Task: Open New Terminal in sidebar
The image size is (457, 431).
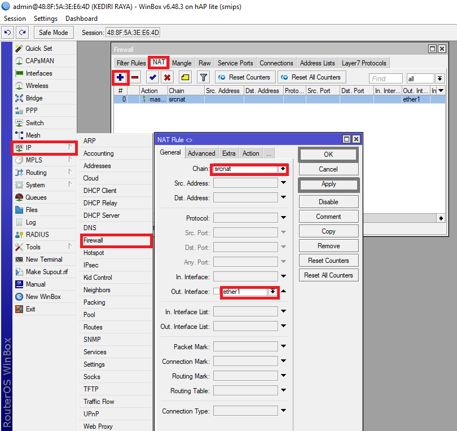Action: tap(45, 260)
